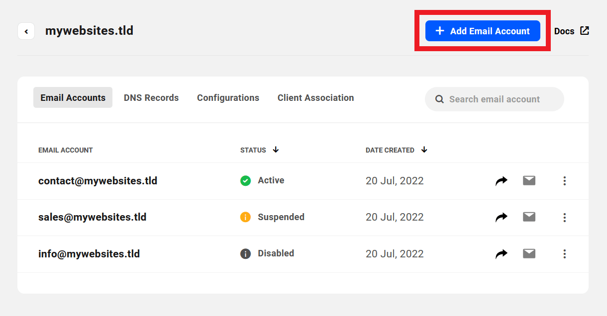
Task: Open more options menu for info@mywebsites.tld
Action: point(565,254)
